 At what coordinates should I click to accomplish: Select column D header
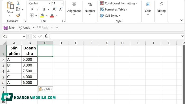point(61,43)
